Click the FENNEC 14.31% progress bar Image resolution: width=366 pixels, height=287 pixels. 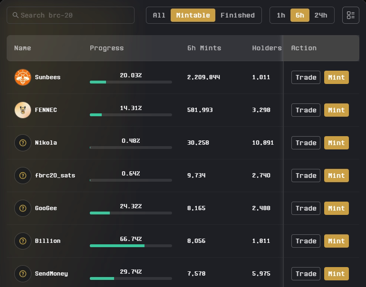(x=131, y=115)
